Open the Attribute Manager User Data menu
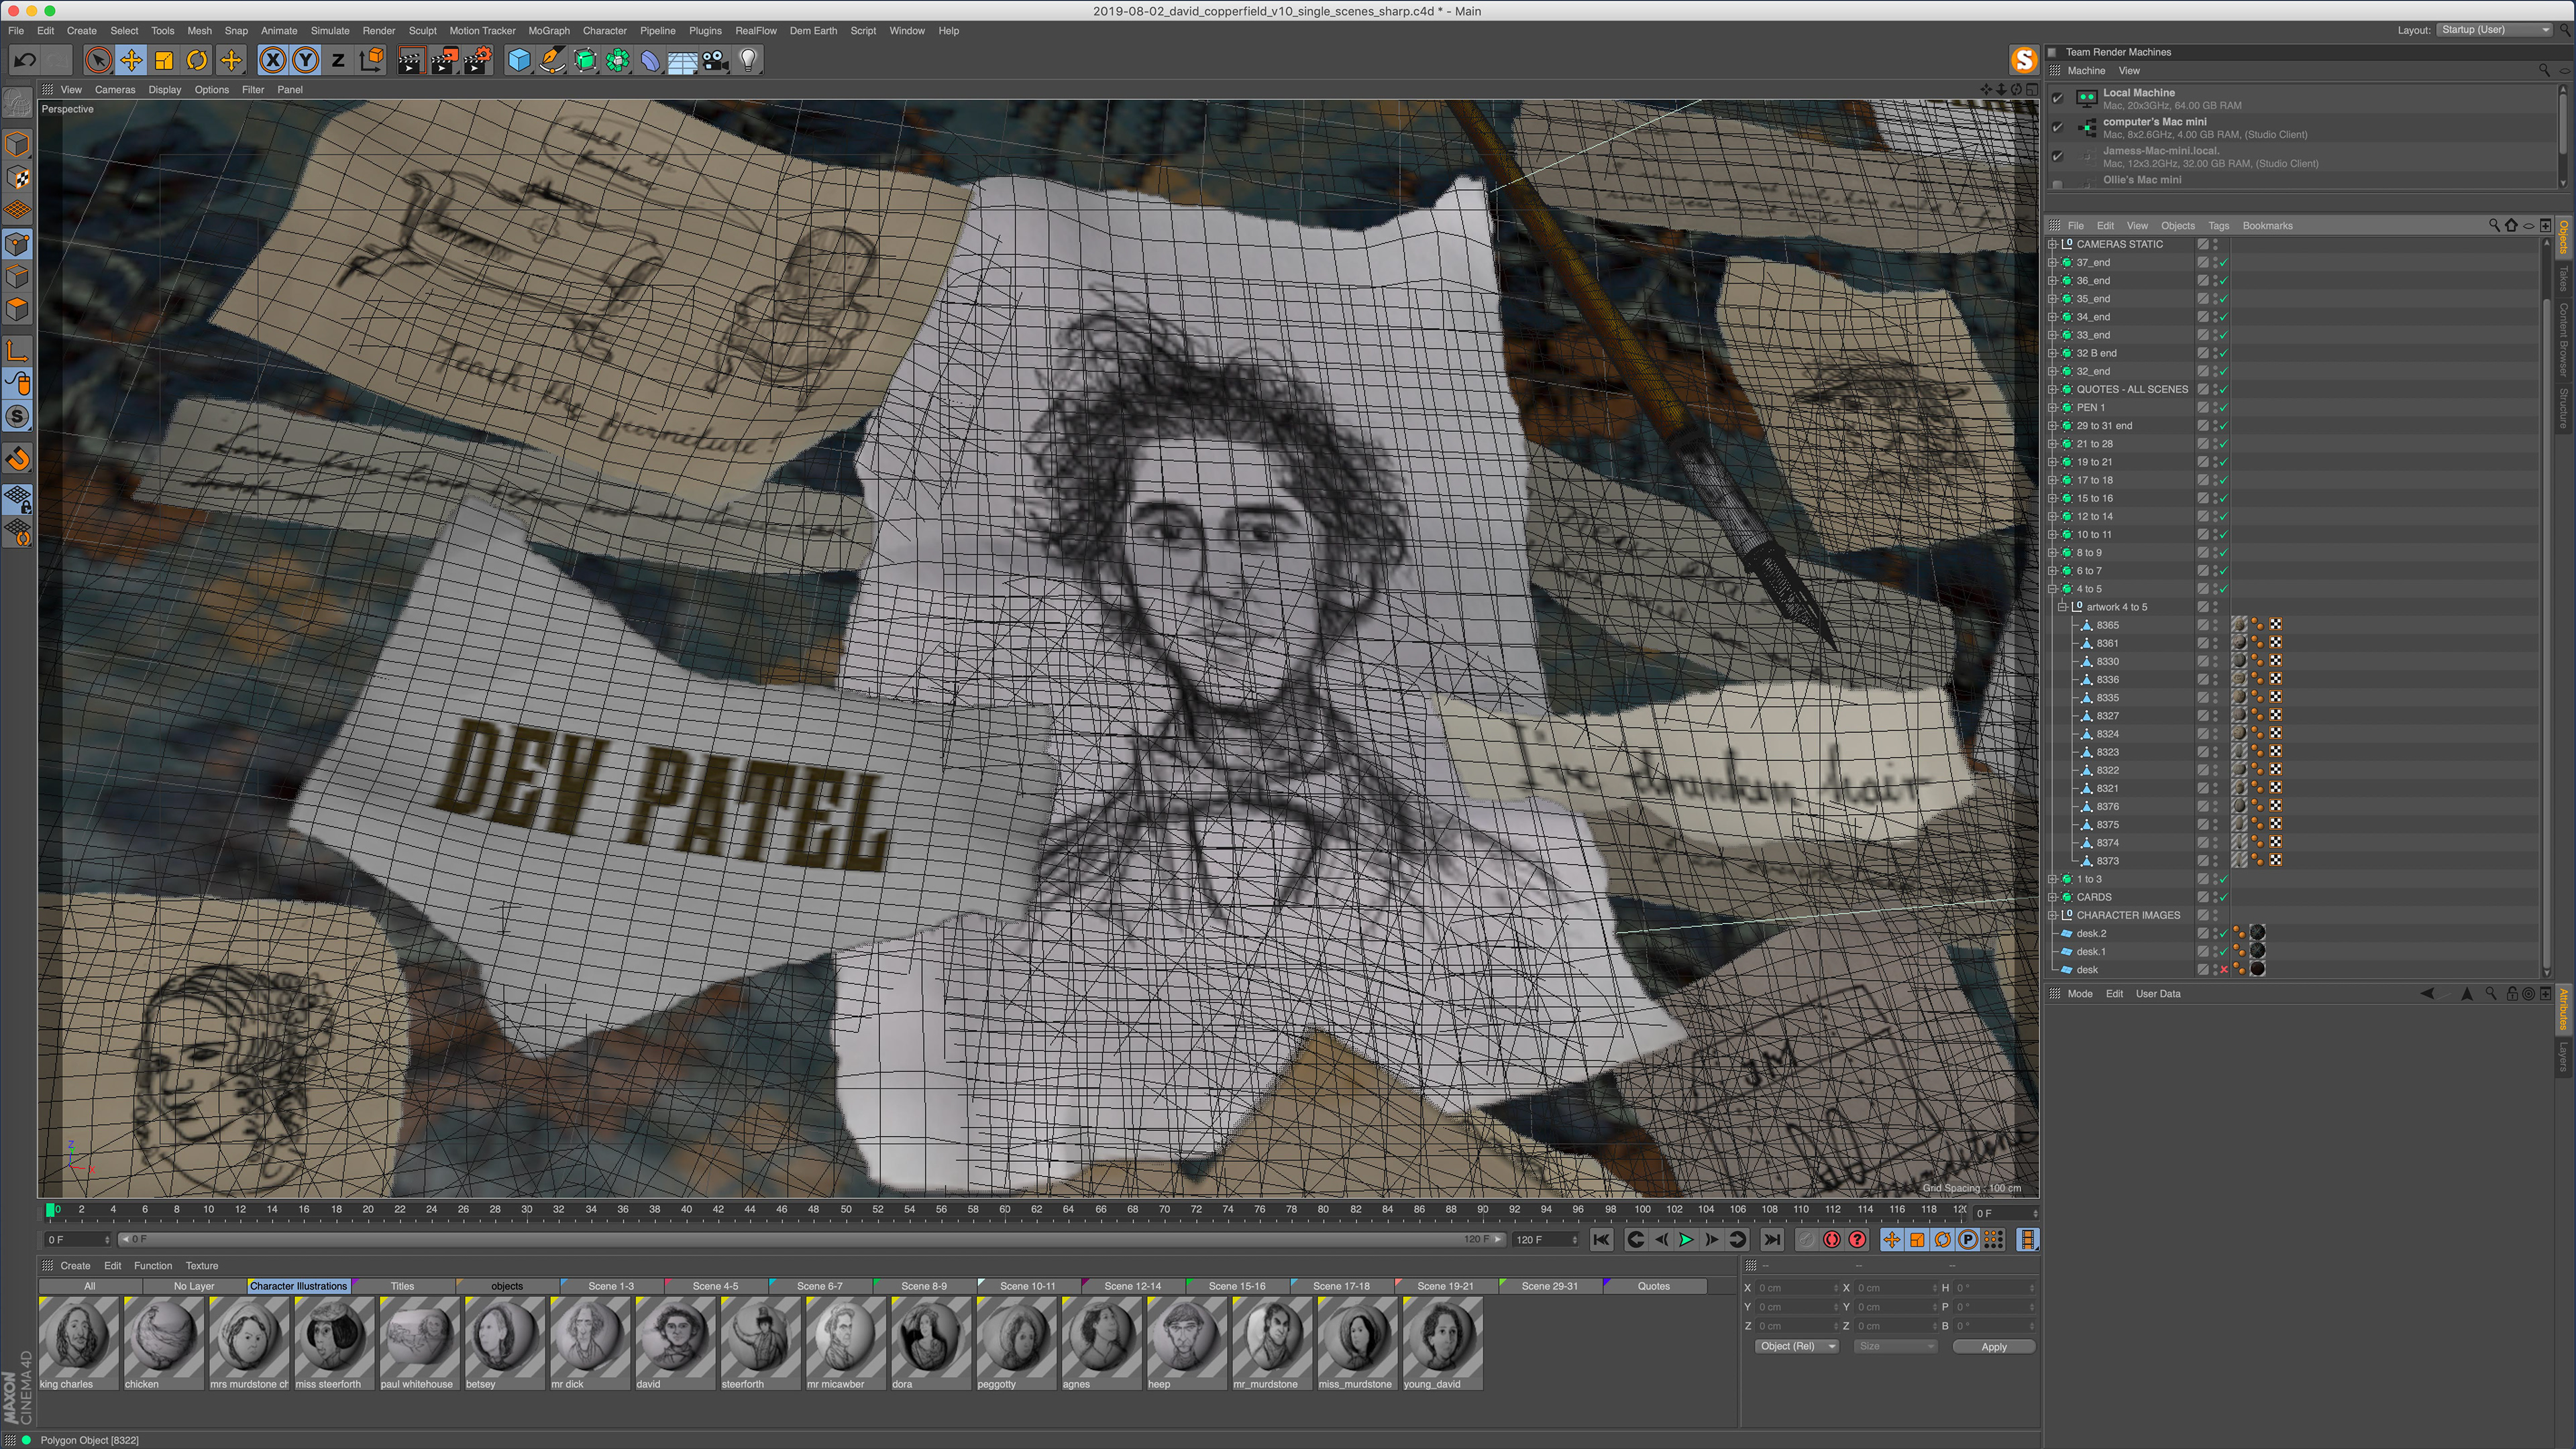The width and height of the screenshot is (2576, 1449). (2158, 994)
